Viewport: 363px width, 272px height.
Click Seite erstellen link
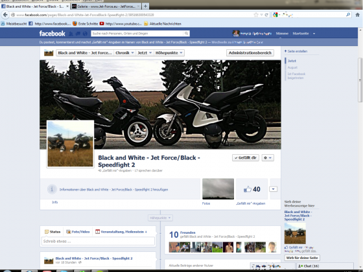click(x=296, y=51)
